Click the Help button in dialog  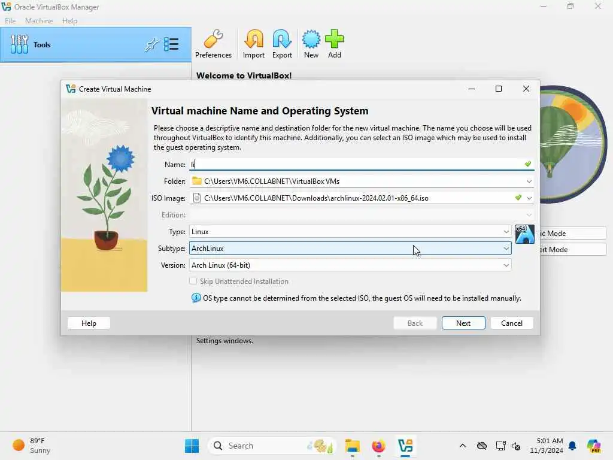coord(89,323)
